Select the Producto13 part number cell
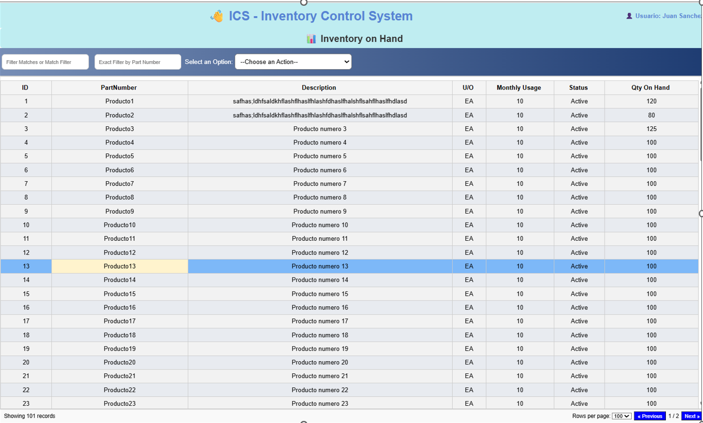 click(x=119, y=266)
